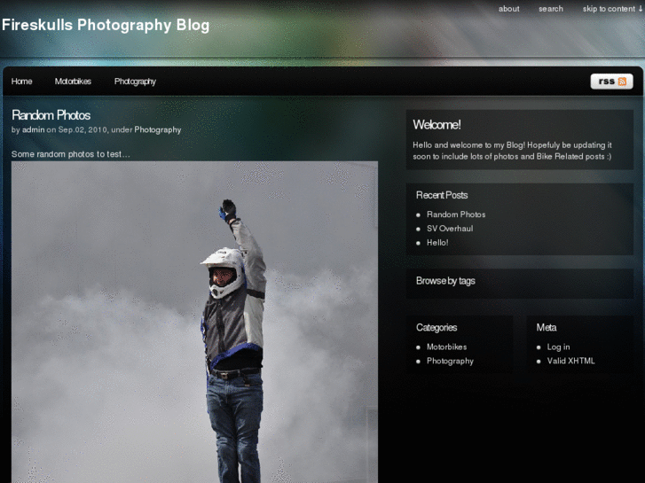Click the welcome message paragraph text
645x483 pixels.
[512, 151]
